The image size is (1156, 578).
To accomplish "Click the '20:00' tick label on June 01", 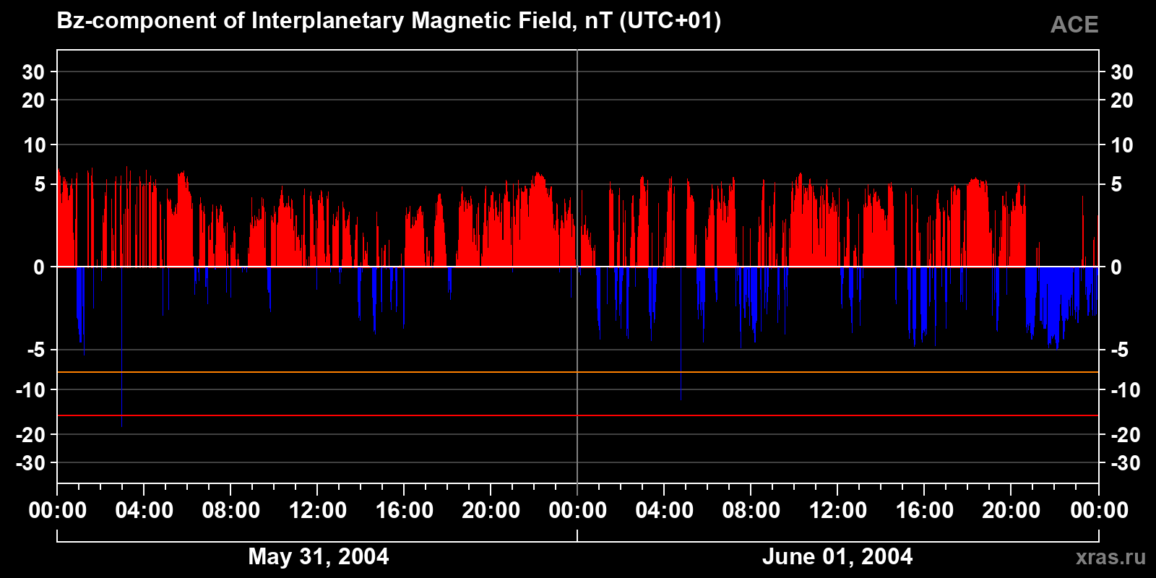I will coord(1011,510).
